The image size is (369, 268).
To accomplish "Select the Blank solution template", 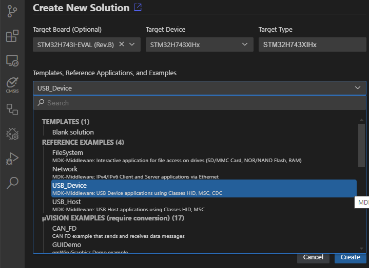I will click(x=73, y=132).
